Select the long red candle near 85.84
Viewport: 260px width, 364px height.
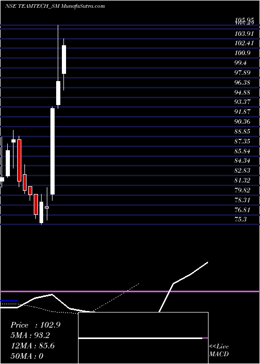19,160
